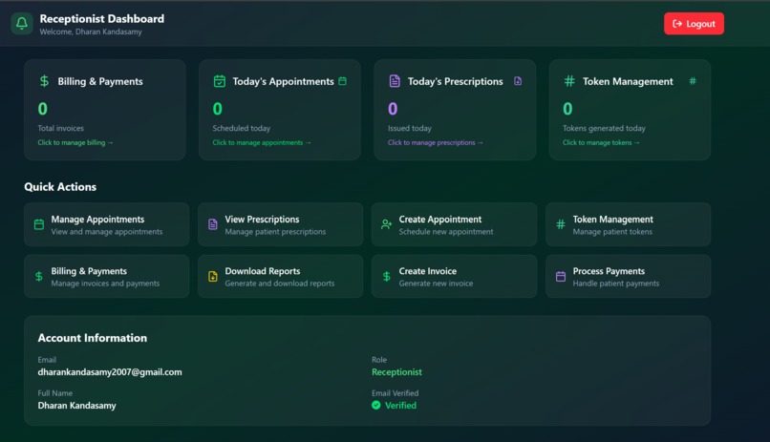Click the small hash icon at Token Management card's right
Image resolution: width=770 pixels, height=442 pixels.
coord(693,81)
